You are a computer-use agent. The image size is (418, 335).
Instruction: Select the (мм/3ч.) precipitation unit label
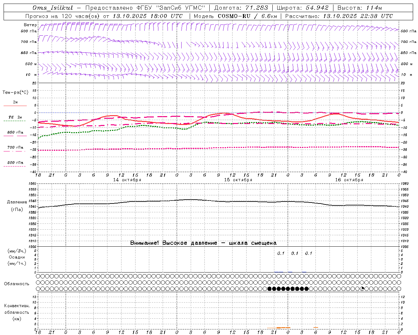[17, 251]
